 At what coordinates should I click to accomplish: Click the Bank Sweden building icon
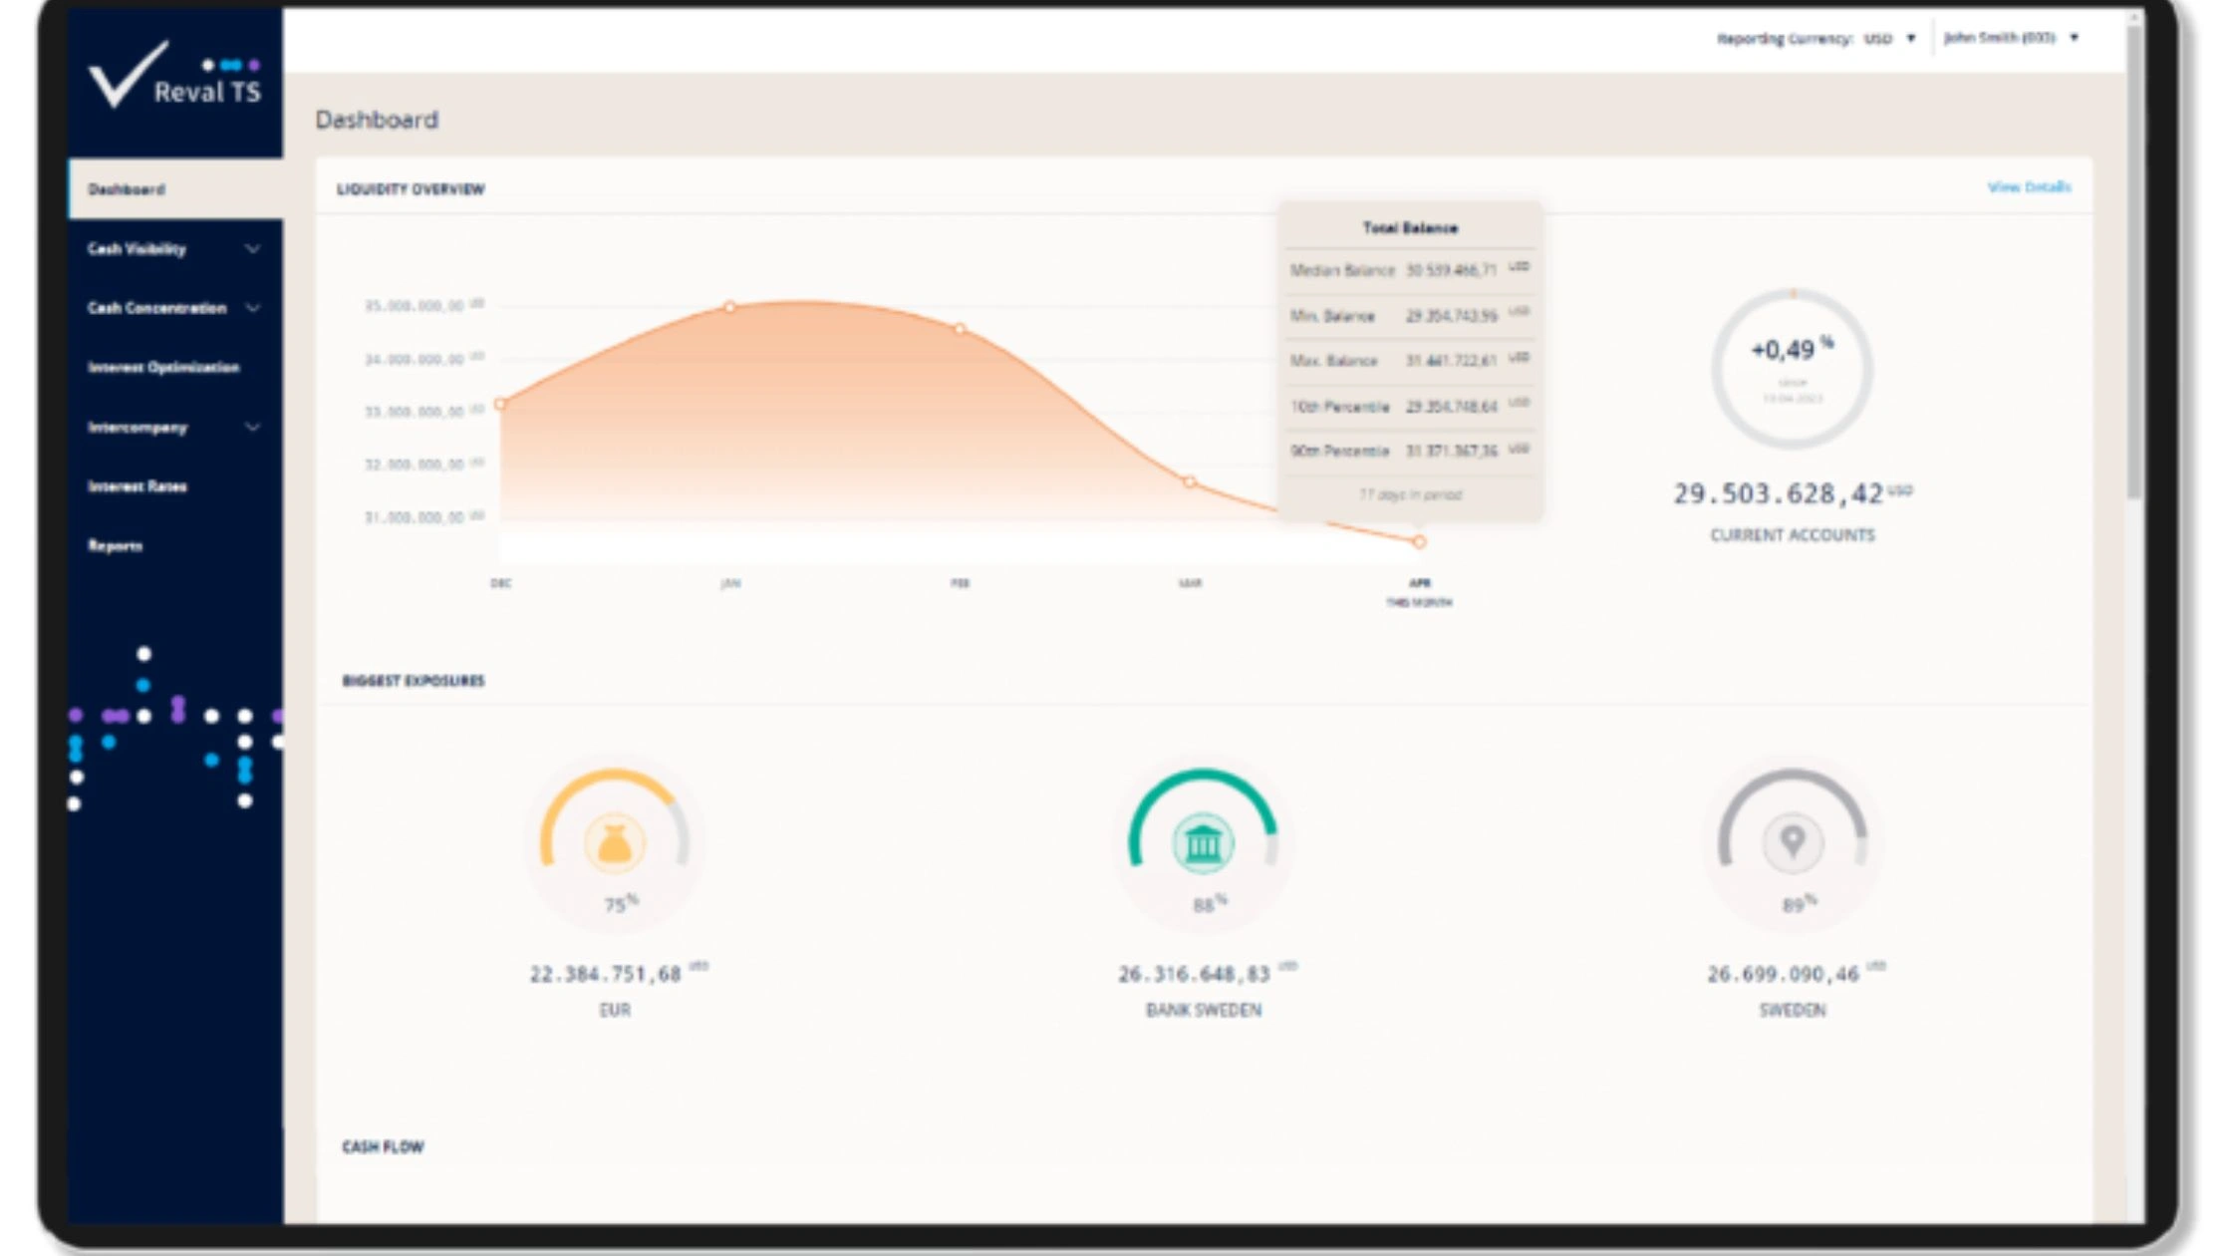pyautogui.click(x=1203, y=844)
